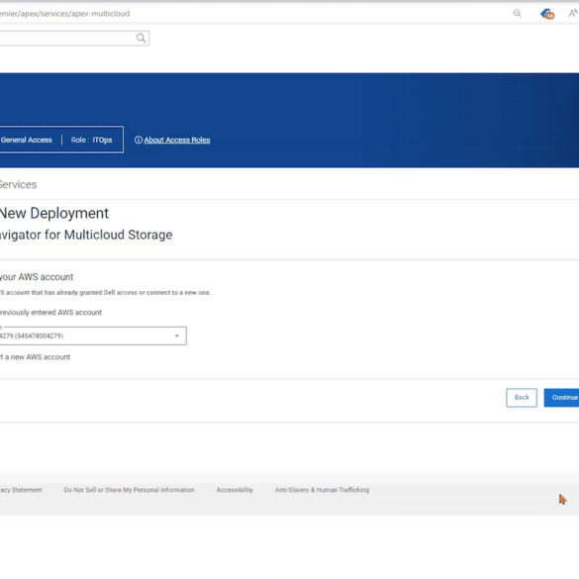
Task: Open Do Not Sell or Share My Personal Information
Action: 129,490
